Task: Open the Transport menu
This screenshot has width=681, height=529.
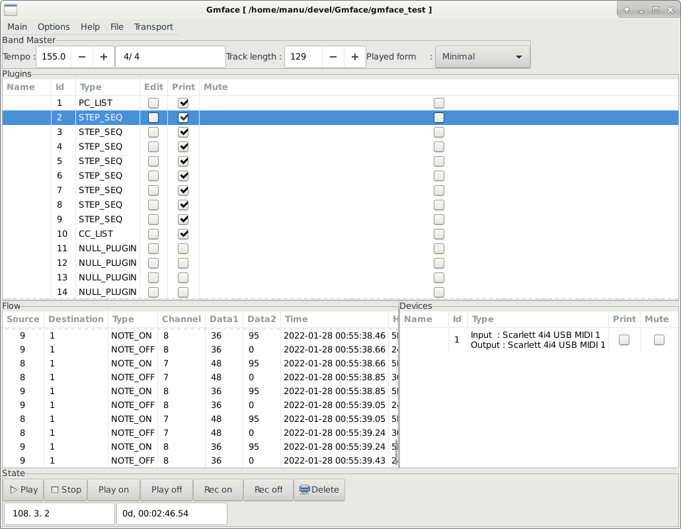Action: click(x=153, y=27)
